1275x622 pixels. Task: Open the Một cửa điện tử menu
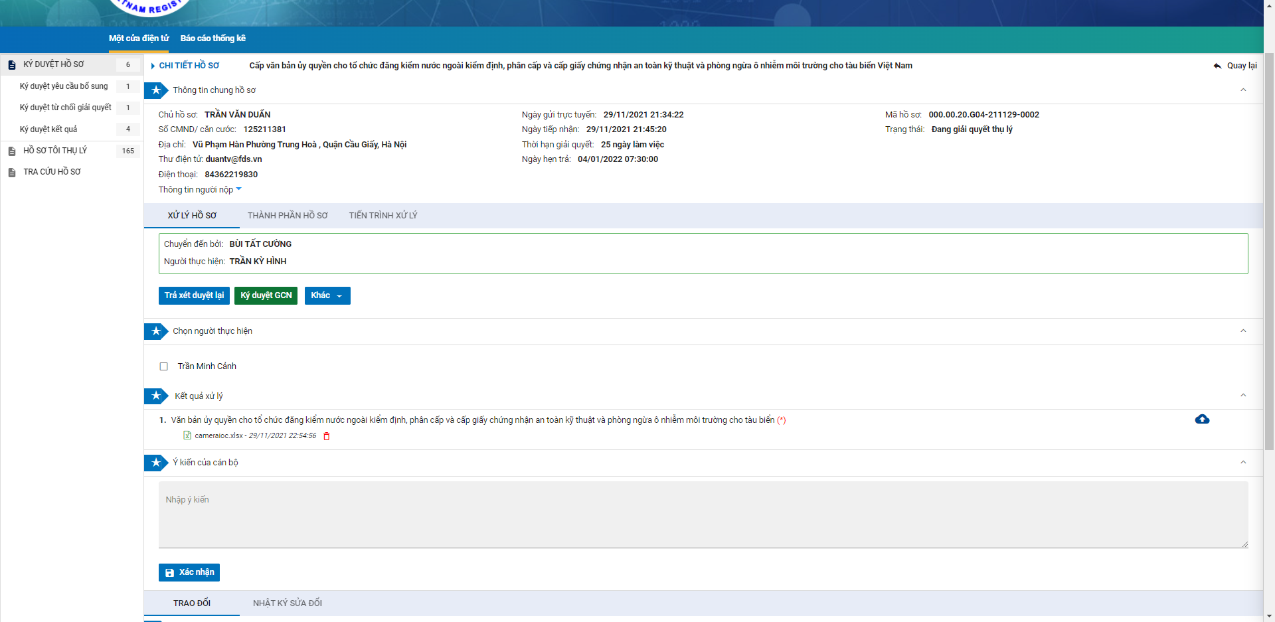[x=139, y=39]
